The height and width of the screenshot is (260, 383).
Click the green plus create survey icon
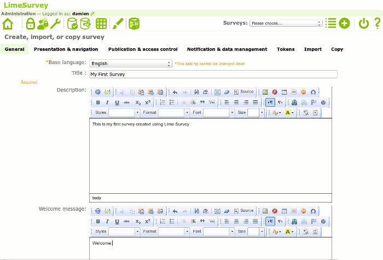coord(344,23)
